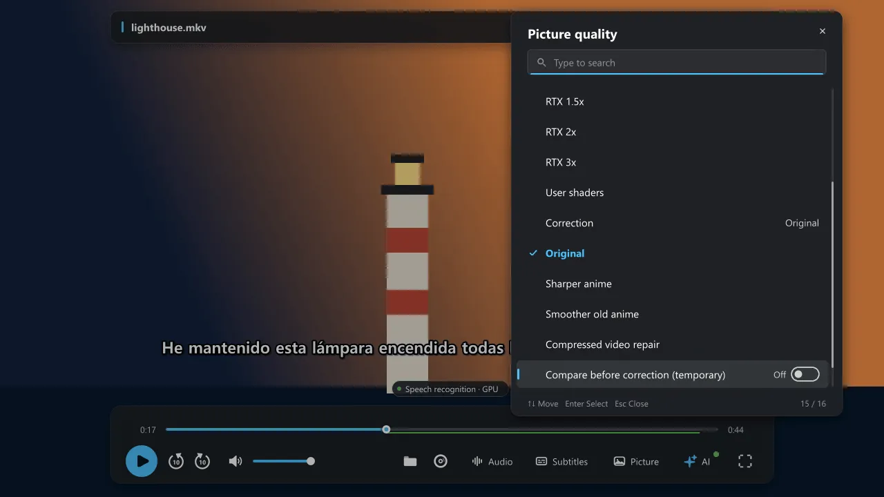Mute audio with the speaker icon

coord(236,461)
